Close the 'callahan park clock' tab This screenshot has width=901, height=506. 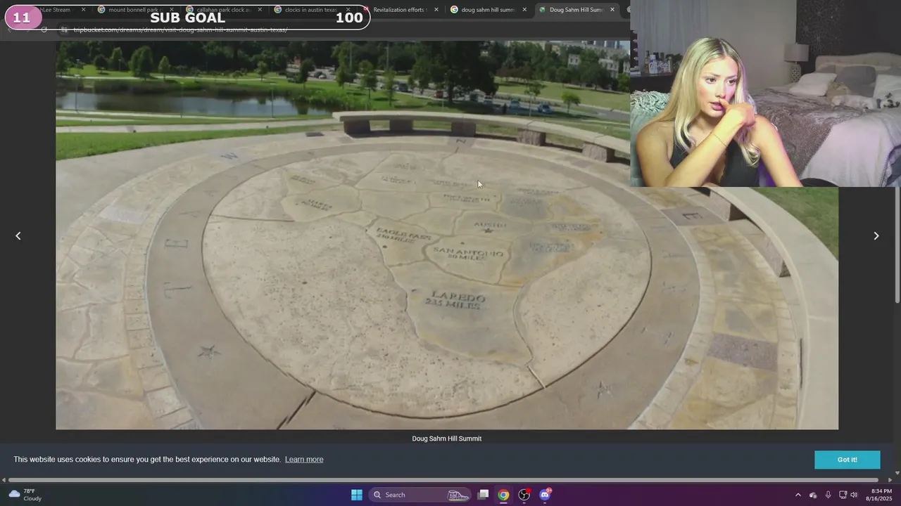260,10
